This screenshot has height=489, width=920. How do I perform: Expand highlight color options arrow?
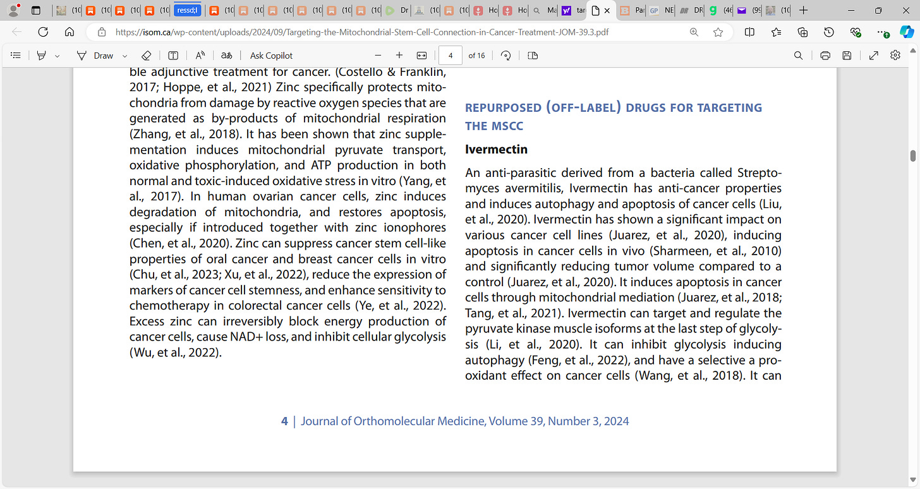point(57,56)
